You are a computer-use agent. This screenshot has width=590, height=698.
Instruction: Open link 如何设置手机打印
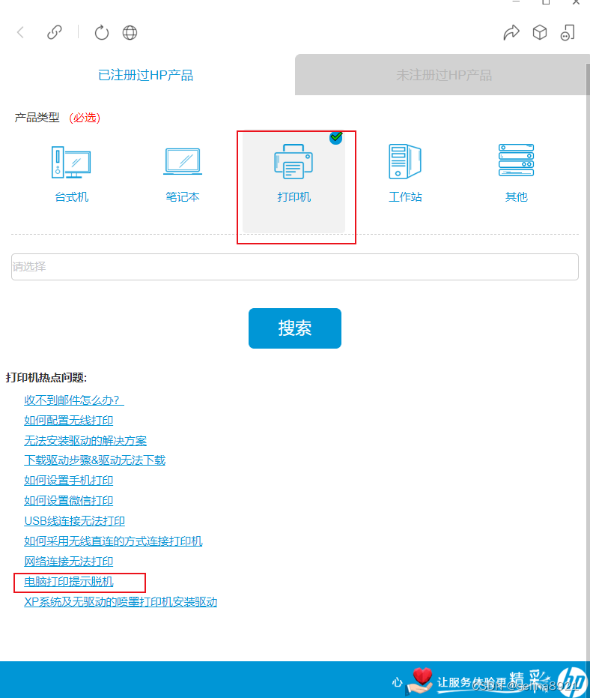point(68,481)
